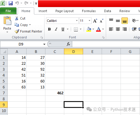140x115 pixels.
Task: Undo the last action
Action: tap(17, 3)
